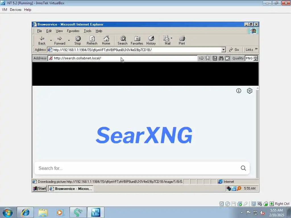Open SearXNG preferences gear icon

[x=250, y=91]
